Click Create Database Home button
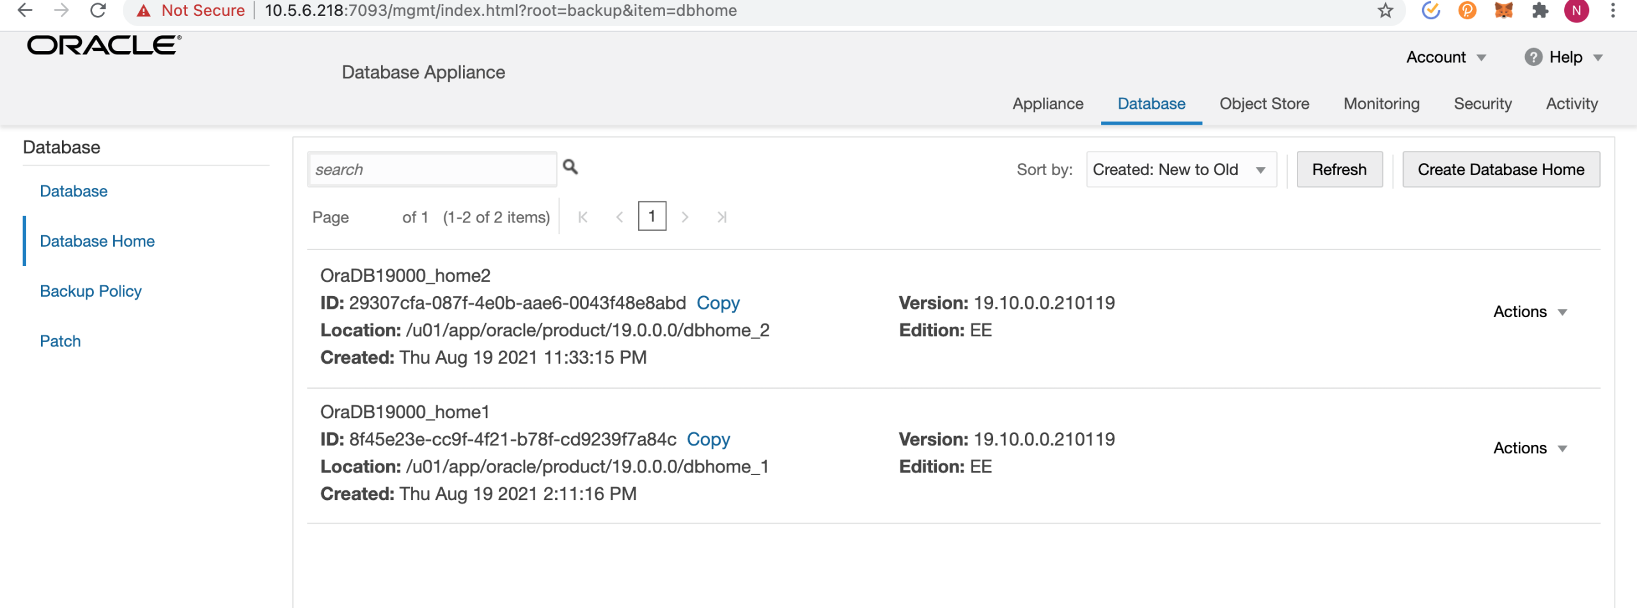The image size is (1637, 608). pyautogui.click(x=1501, y=169)
